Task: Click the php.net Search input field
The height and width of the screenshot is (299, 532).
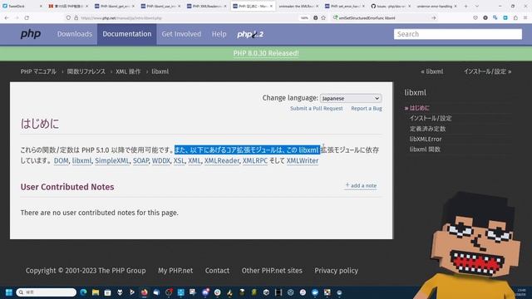Action: [458, 34]
